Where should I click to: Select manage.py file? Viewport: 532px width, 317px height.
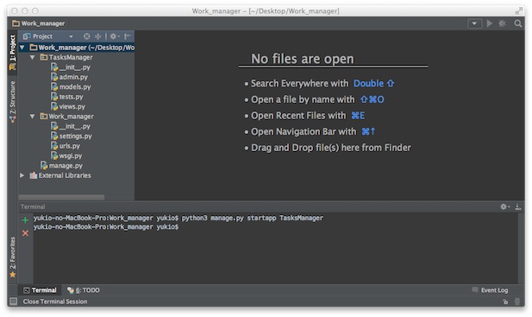[x=66, y=166]
